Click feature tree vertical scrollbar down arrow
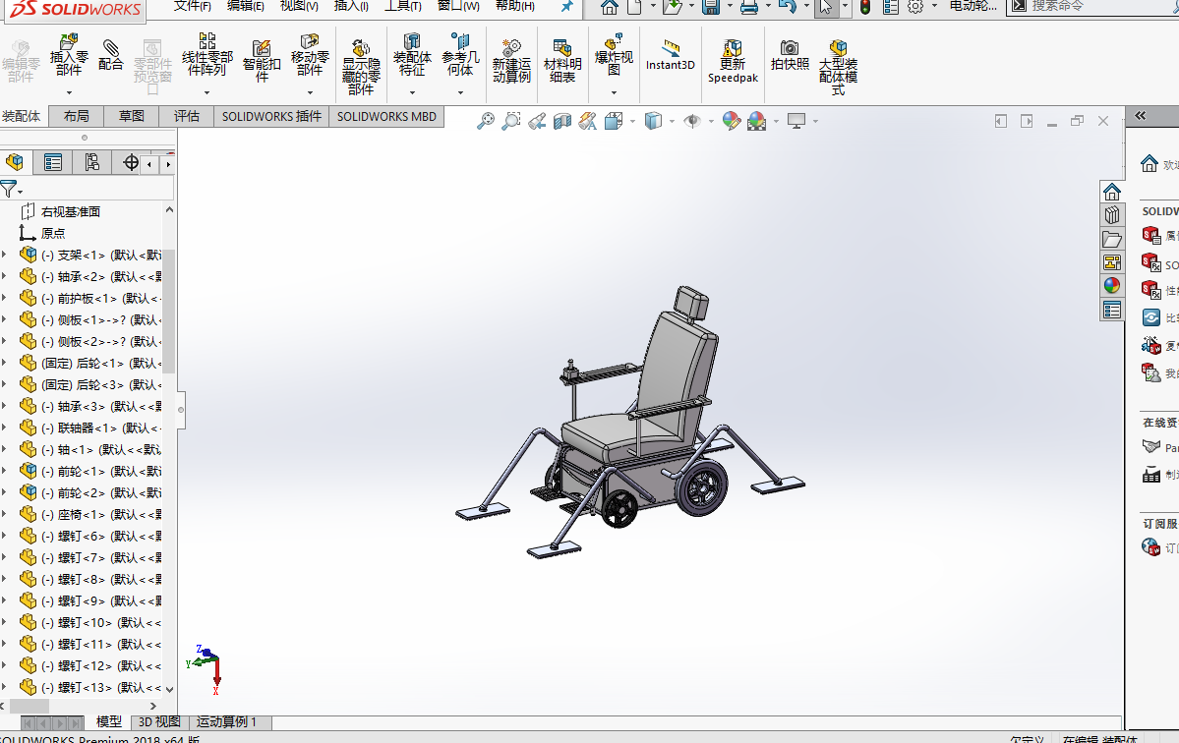Screen dimensions: 1179x743 coord(169,689)
